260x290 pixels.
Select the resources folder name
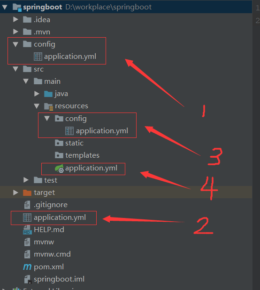pos(71,106)
